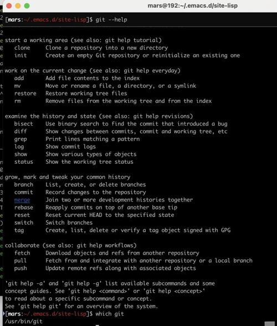Select the 'commit' subcommand name
The image size is (277, 326).
pos(23,192)
